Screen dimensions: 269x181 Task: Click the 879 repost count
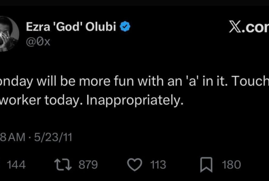pyautogui.click(x=88, y=165)
